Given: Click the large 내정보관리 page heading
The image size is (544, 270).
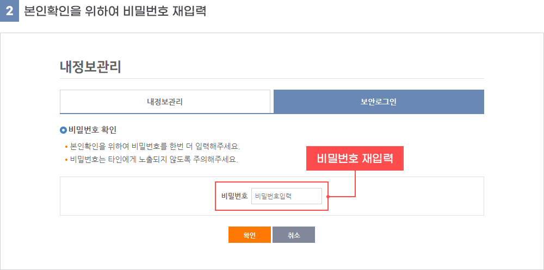Looking at the screenshot, I should pos(90,67).
